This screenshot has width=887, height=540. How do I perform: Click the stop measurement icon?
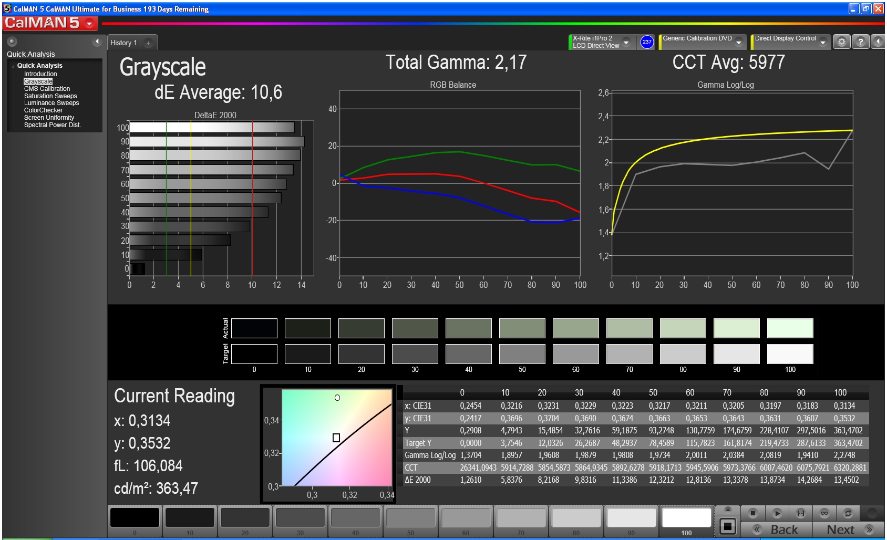click(752, 513)
